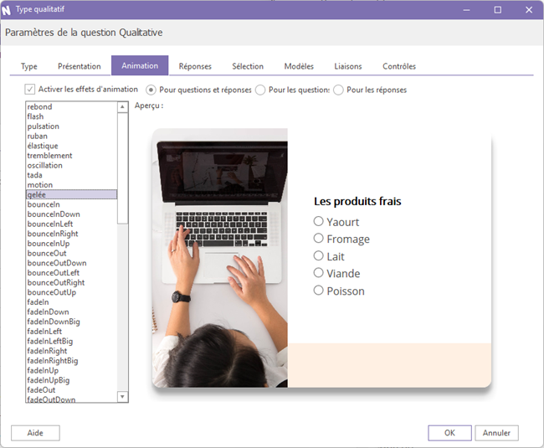
Task: Choose élastique effect
Action: click(x=72, y=146)
